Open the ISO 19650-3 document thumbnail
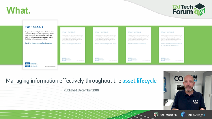This screenshot has height=119, width=212. [106, 45]
